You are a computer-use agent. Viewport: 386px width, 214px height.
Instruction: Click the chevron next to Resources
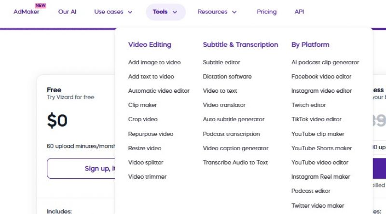(234, 12)
